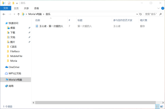Click the Forward navigation arrow
The height and width of the screenshot is (109, 165).
tap(10, 14)
